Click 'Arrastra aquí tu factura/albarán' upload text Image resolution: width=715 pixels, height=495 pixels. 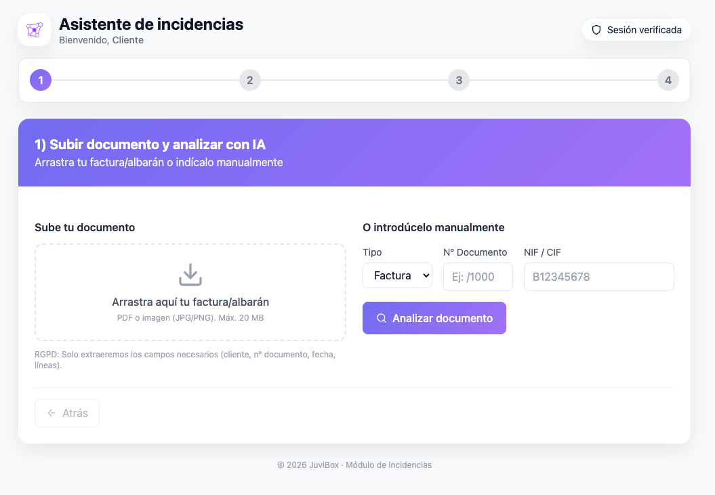(x=190, y=302)
